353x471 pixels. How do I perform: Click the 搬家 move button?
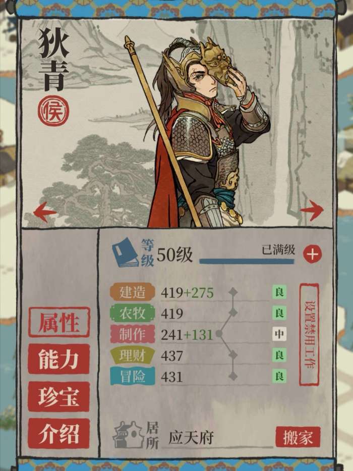pos(298,437)
